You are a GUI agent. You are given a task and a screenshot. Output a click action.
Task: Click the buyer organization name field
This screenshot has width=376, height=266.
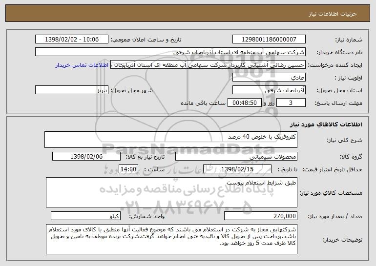[170, 52]
